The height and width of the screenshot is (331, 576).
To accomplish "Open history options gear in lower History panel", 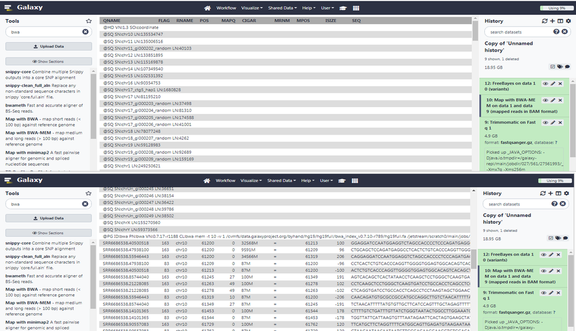I will (566, 193).
